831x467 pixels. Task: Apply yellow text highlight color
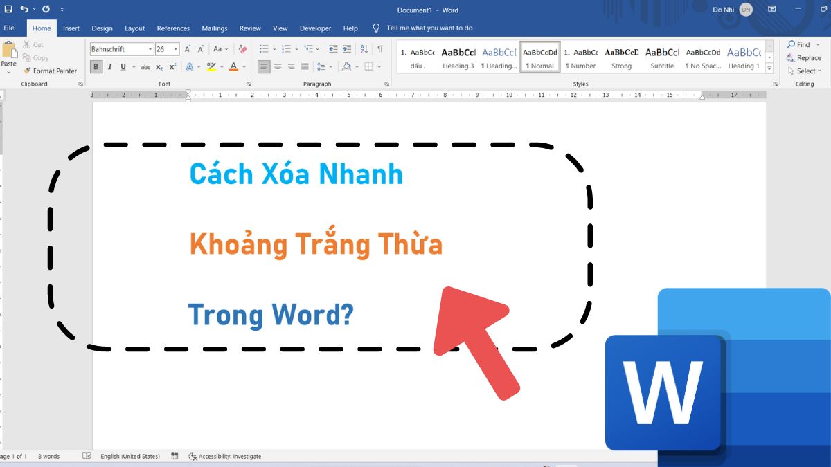(211, 67)
